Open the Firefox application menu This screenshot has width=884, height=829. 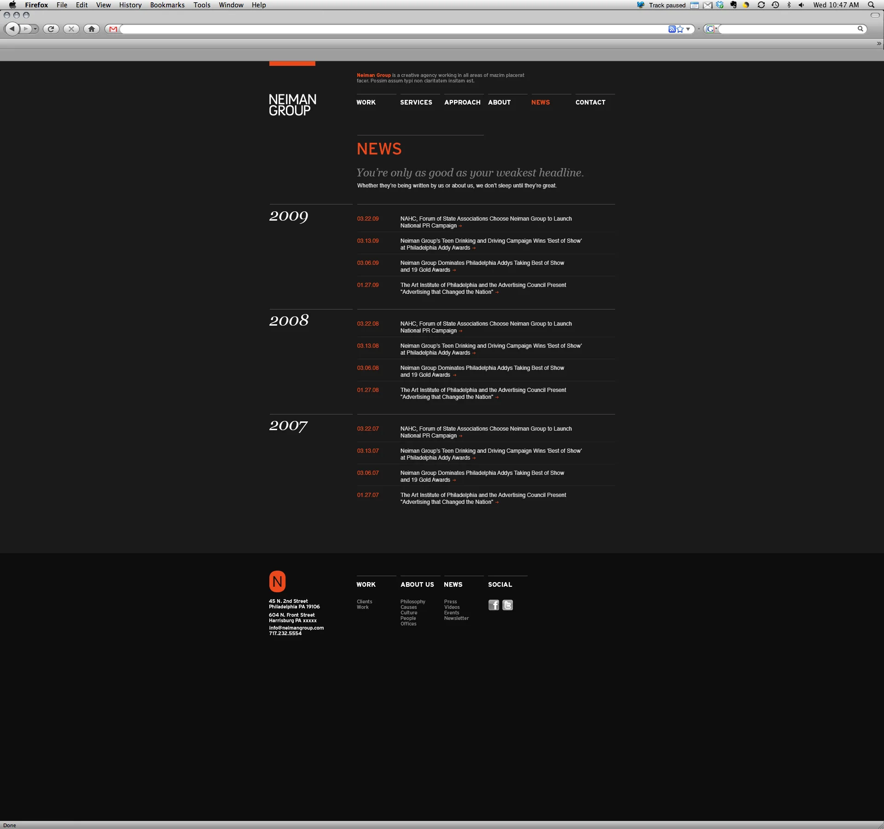tap(36, 5)
